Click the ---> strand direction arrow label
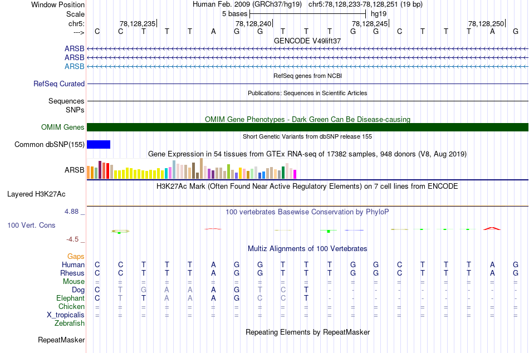 tap(79, 32)
